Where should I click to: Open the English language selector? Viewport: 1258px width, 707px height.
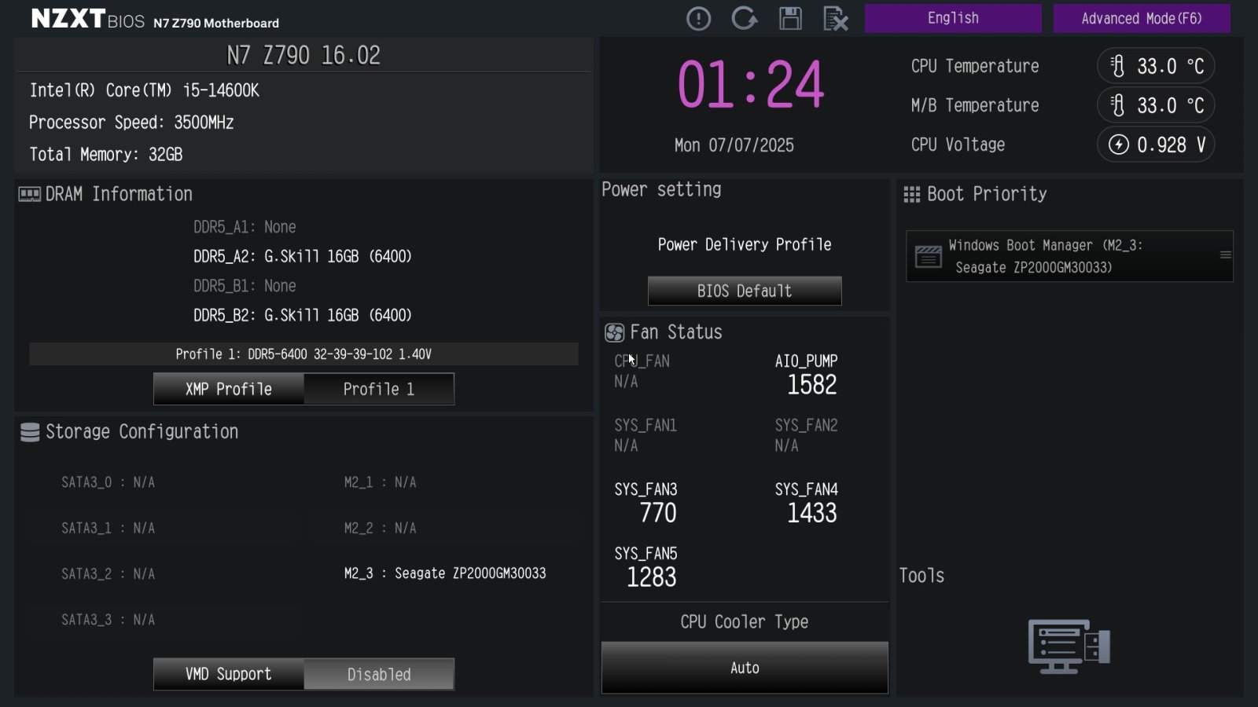pyautogui.click(x=953, y=18)
